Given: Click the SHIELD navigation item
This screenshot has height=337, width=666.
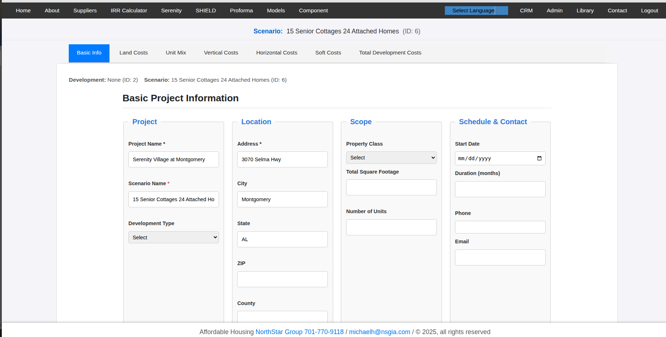Looking at the screenshot, I should [206, 11].
